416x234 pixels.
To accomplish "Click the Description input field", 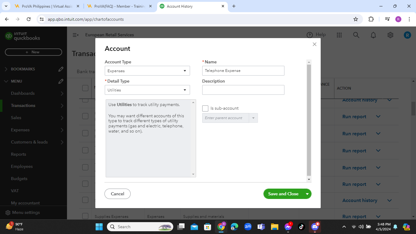I will [x=243, y=90].
